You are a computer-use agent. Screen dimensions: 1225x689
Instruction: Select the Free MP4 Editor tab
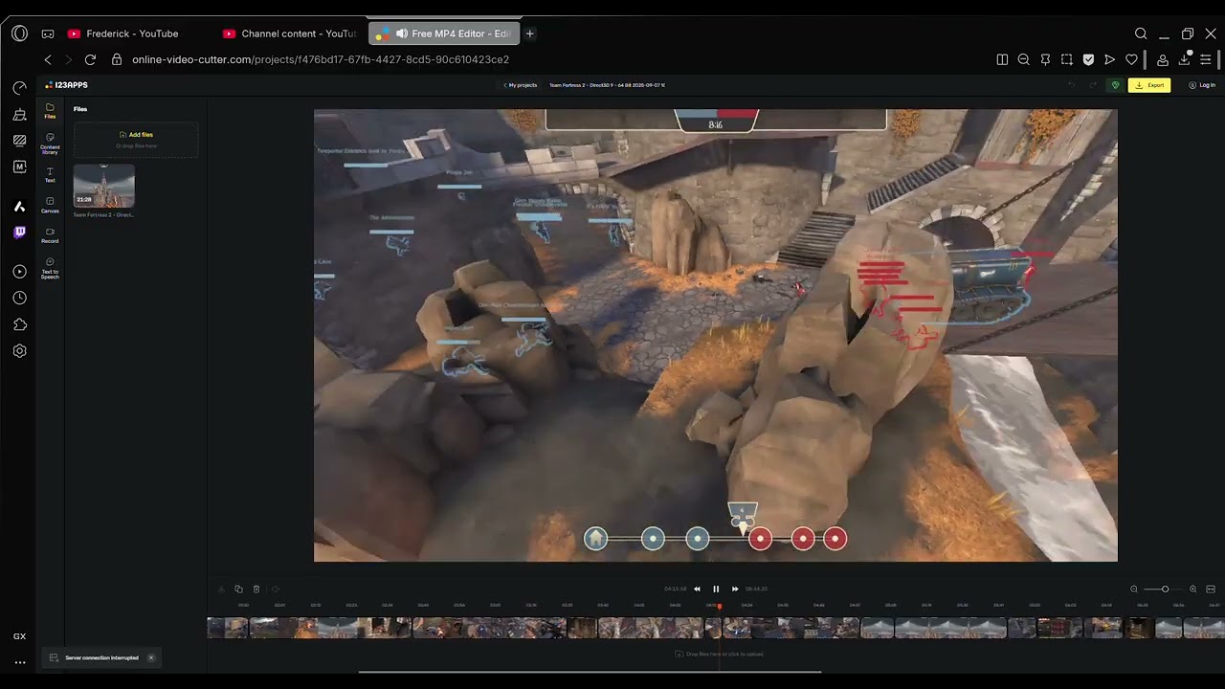tap(444, 33)
